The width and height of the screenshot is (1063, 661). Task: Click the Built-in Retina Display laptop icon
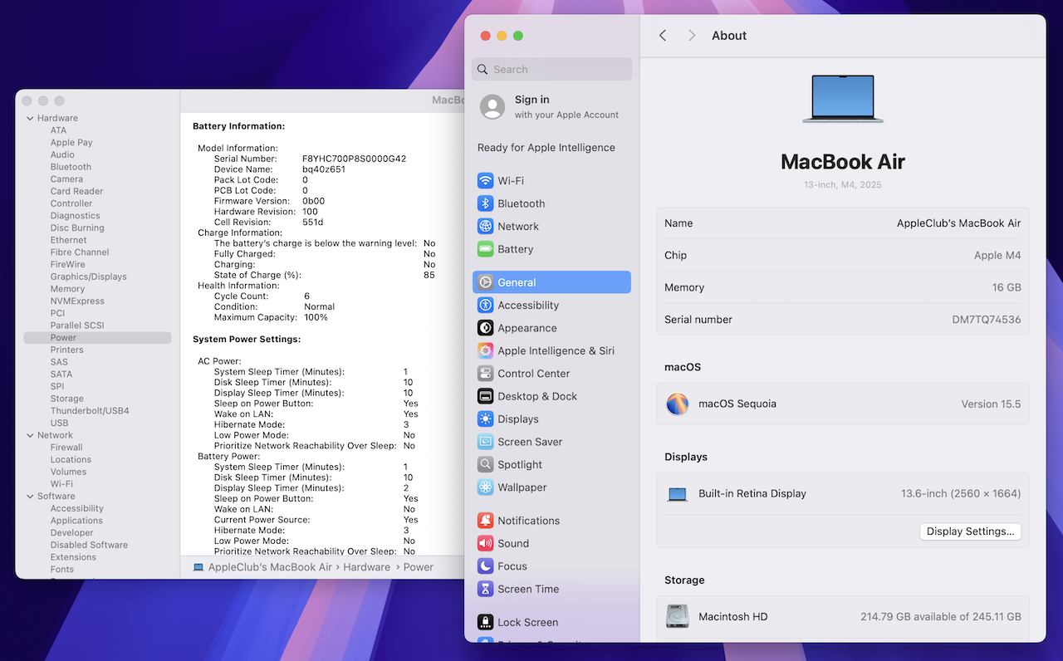click(678, 494)
